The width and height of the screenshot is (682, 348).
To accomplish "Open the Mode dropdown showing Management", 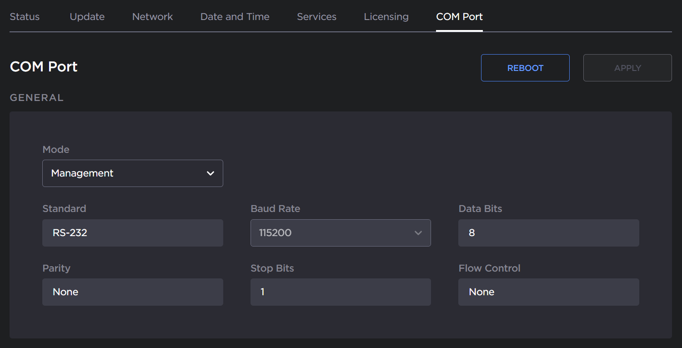I will click(132, 173).
